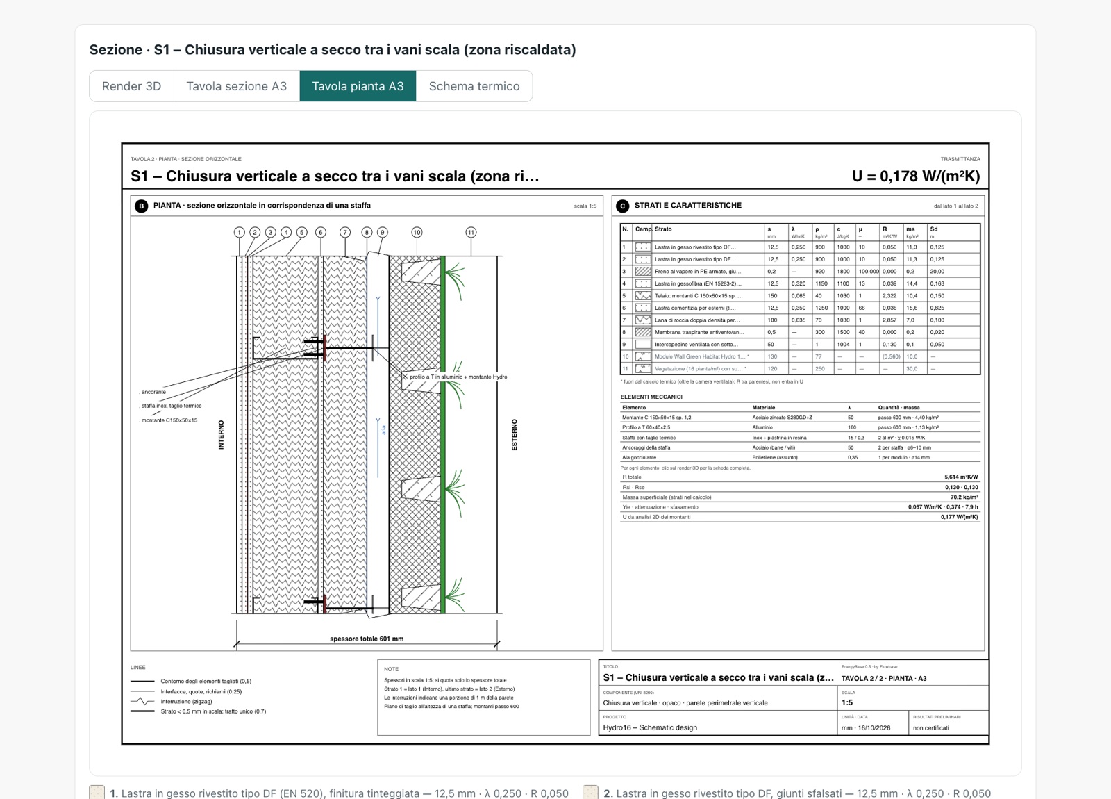The width and height of the screenshot is (1111, 799).
Task: Click the ancorante label in the drawing
Action: click(154, 392)
